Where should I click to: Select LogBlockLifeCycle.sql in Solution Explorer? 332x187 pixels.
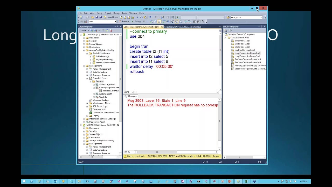point(245,50)
